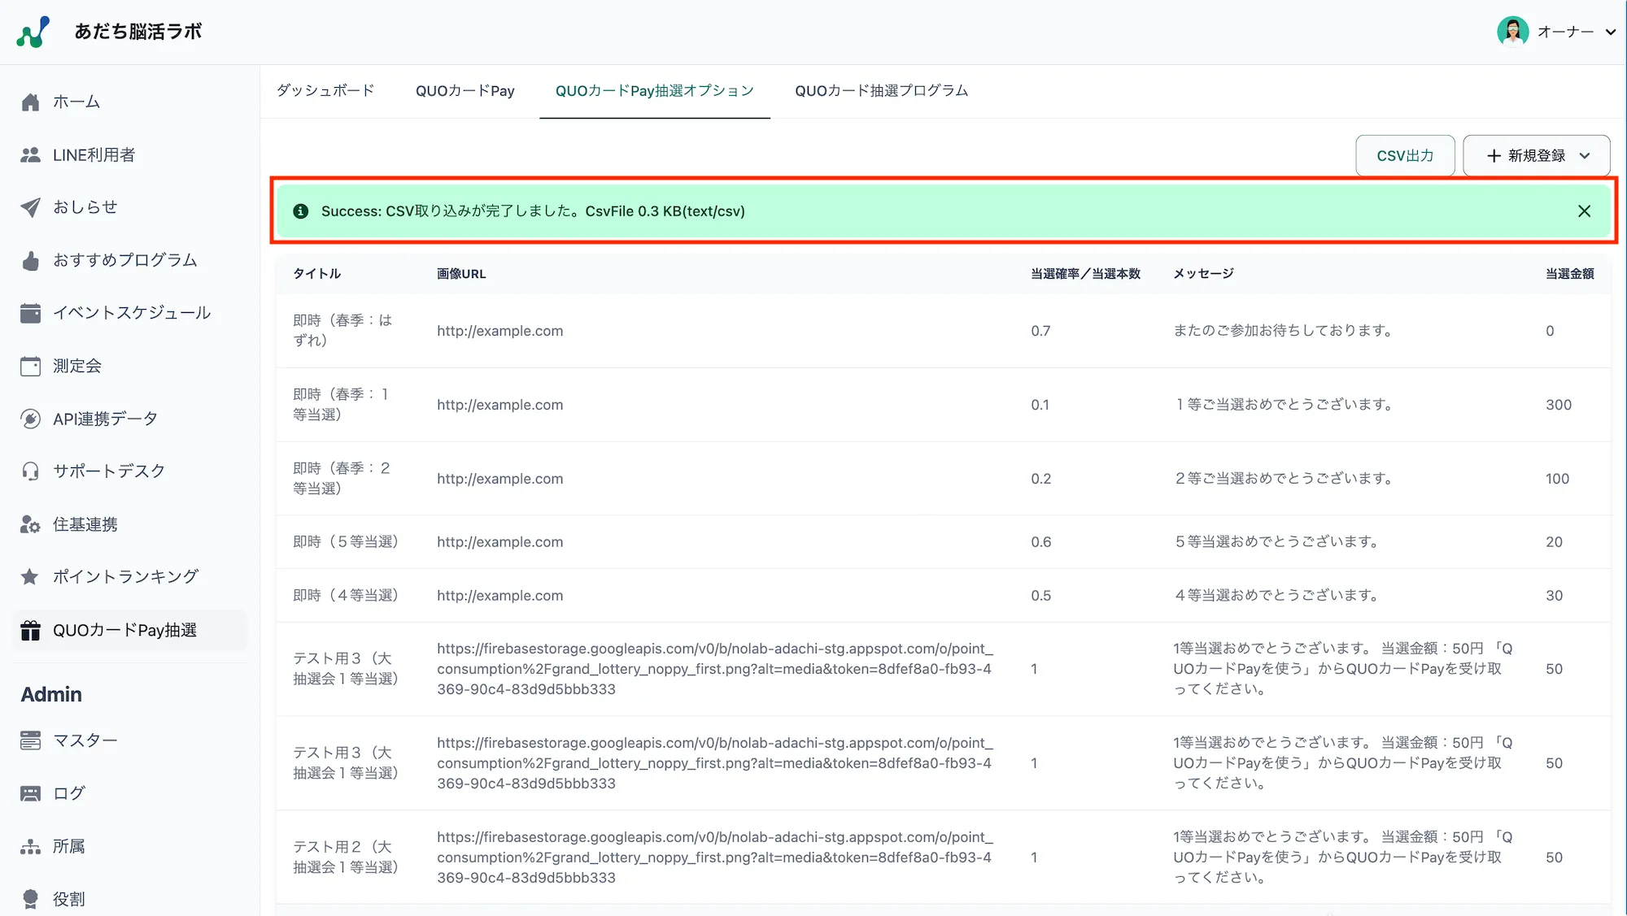Dismiss the CSV import success message
This screenshot has height=916, width=1627.
pyautogui.click(x=1583, y=211)
